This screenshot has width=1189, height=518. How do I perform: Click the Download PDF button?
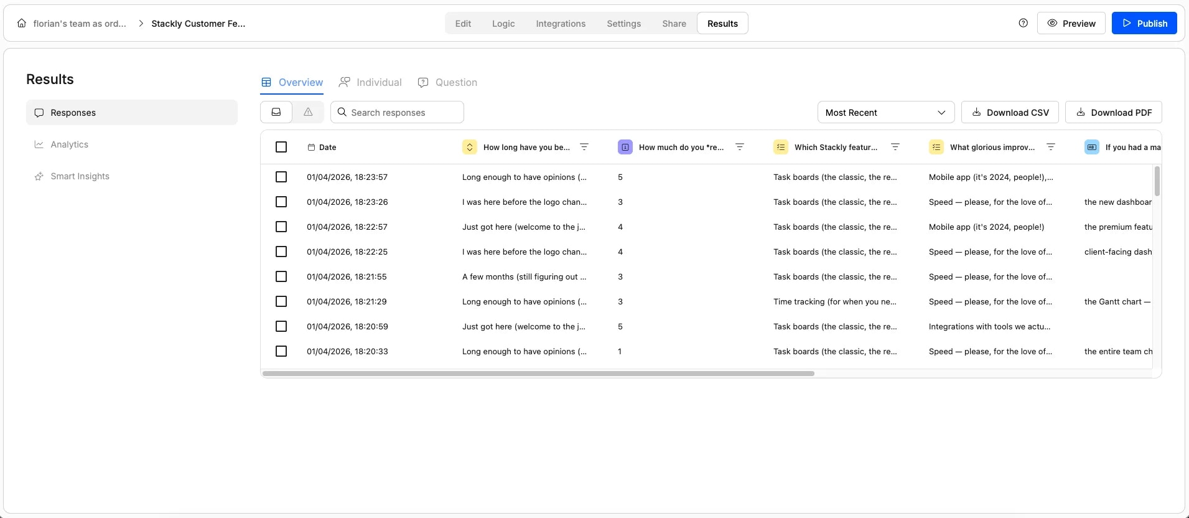[1114, 112]
